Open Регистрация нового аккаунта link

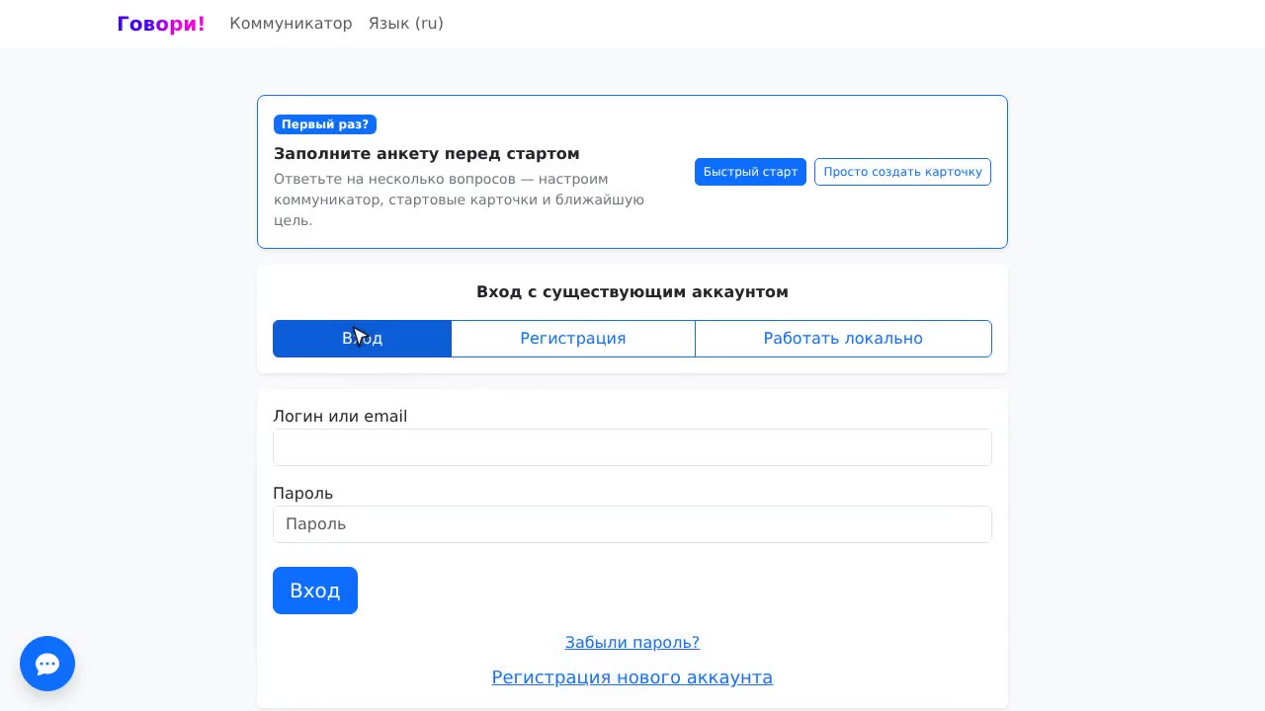[x=632, y=677]
